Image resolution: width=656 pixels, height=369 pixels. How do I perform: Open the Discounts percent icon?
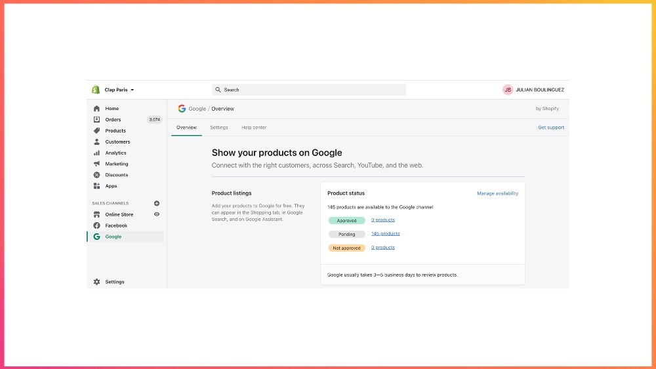point(97,175)
